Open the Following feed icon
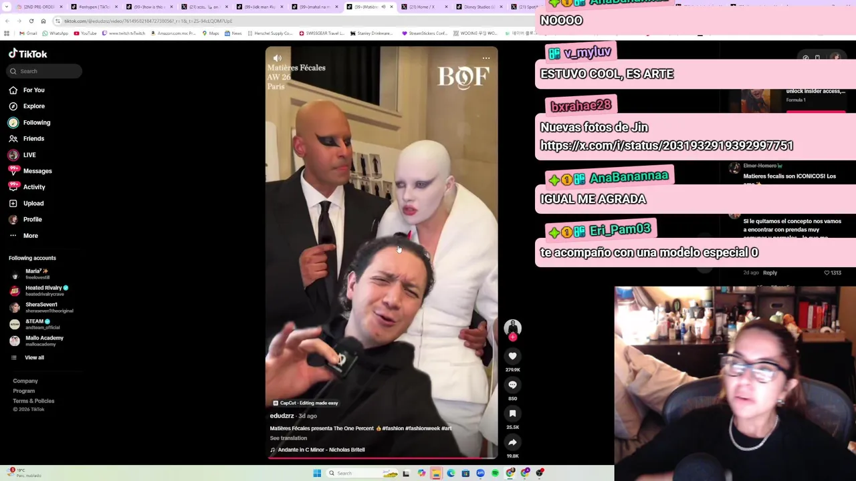 [x=13, y=122]
